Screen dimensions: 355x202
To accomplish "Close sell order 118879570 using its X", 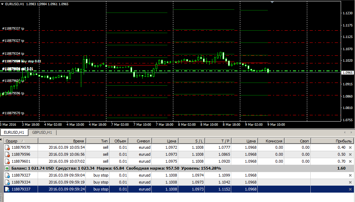I will click(x=350, y=147).
